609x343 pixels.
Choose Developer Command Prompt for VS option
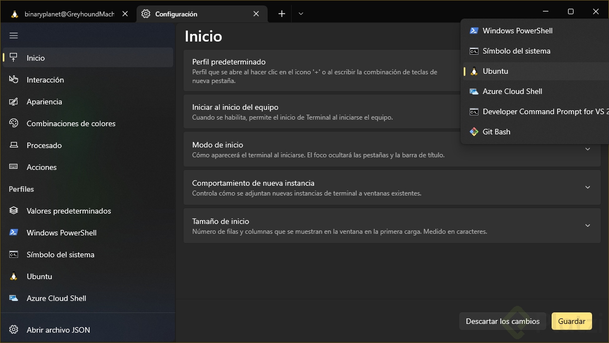coord(536,111)
